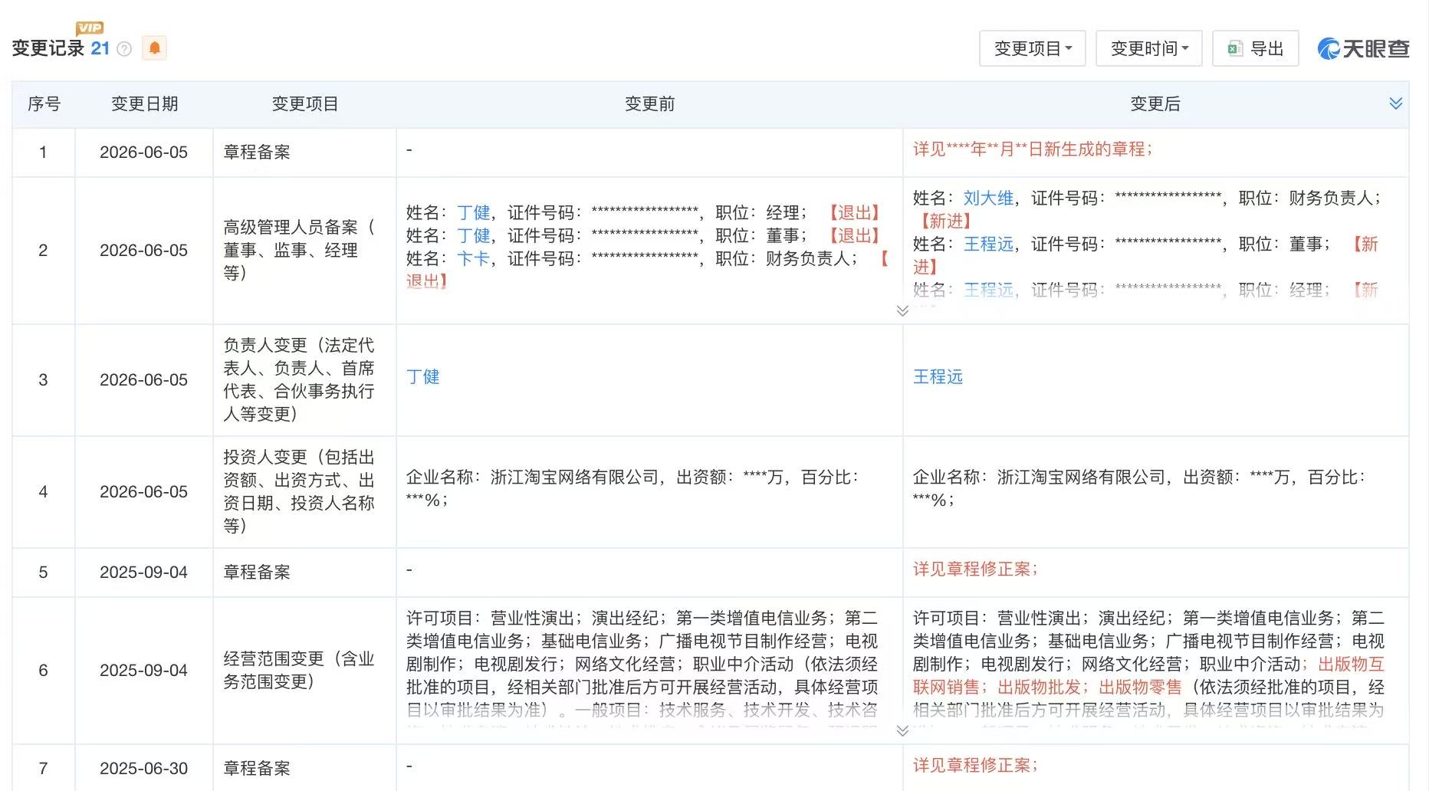Open 王程远 link listed as 董事
The height and width of the screenshot is (791, 1429).
(988, 244)
